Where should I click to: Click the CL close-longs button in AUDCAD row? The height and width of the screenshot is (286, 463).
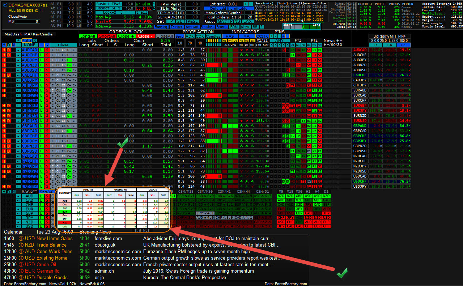pos(58,50)
